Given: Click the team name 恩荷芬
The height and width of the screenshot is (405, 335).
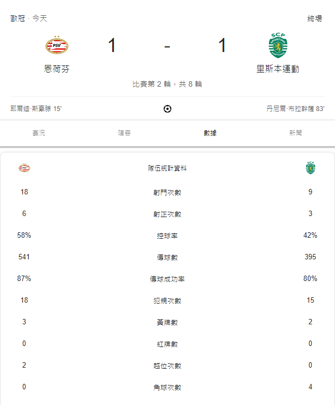Looking at the screenshot, I should (57, 69).
